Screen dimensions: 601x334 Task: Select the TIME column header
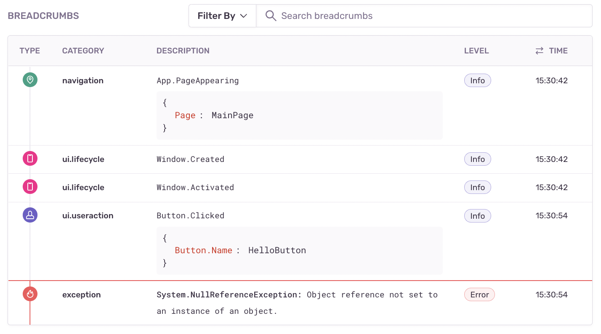click(558, 51)
